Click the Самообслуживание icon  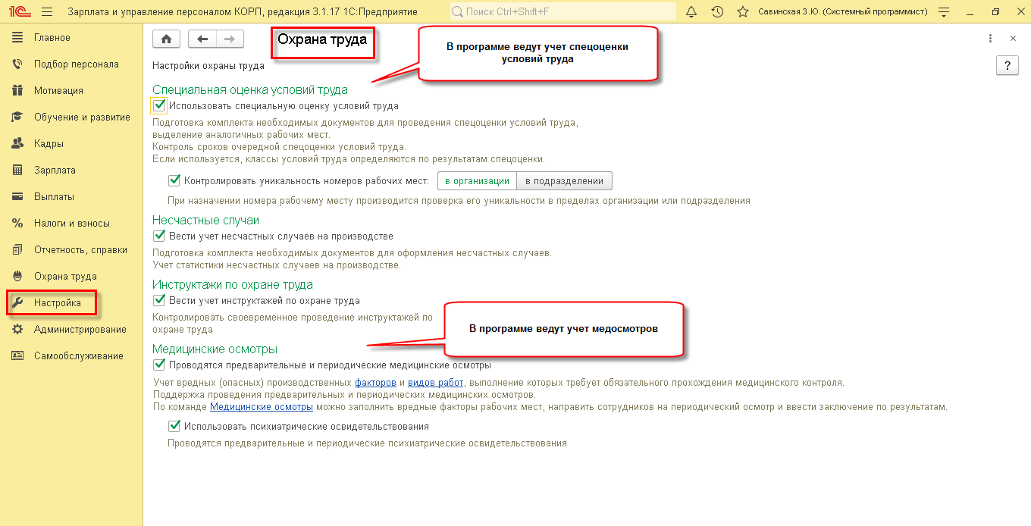coord(18,356)
